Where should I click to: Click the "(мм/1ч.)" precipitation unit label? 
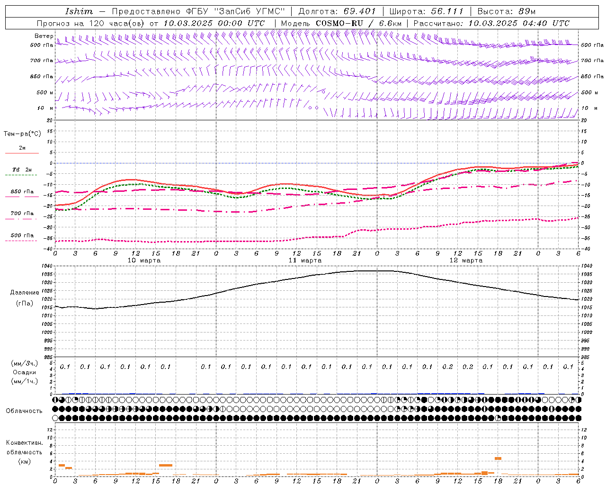25,381
